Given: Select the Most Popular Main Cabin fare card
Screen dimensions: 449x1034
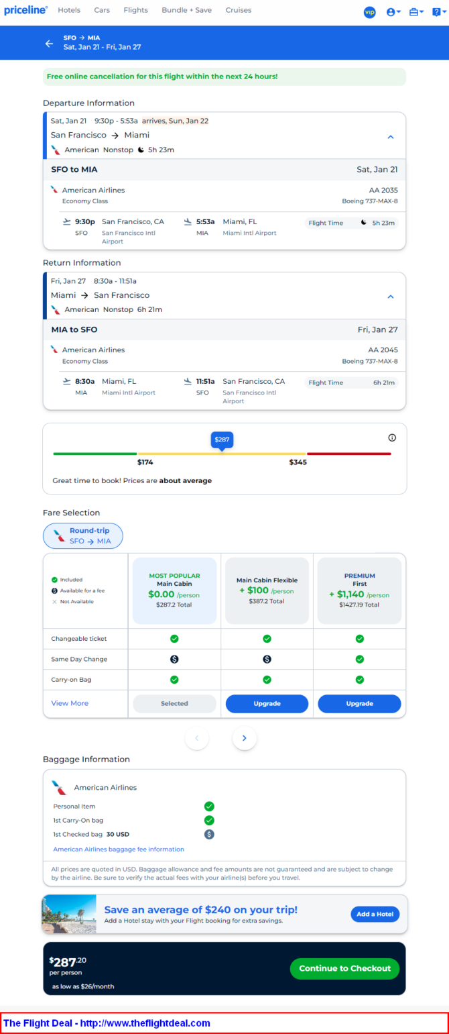Looking at the screenshot, I should click(174, 590).
